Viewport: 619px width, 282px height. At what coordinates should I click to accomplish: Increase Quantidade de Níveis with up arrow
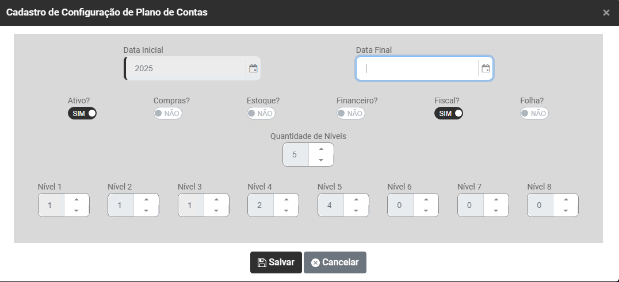pos(321,149)
